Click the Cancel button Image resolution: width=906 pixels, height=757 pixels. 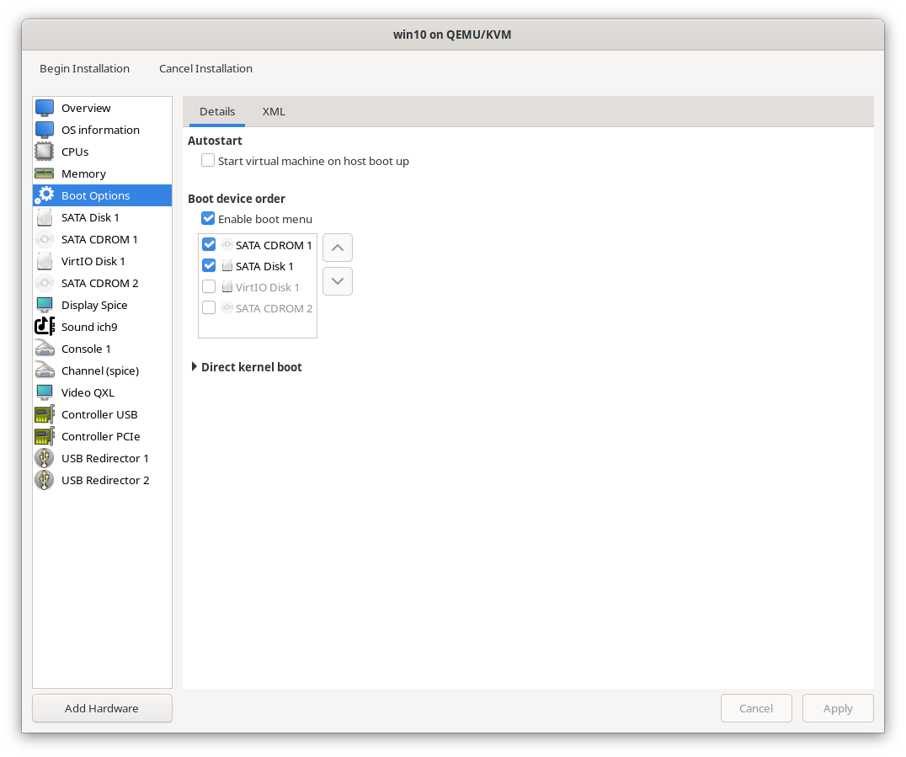pyautogui.click(x=756, y=708)
